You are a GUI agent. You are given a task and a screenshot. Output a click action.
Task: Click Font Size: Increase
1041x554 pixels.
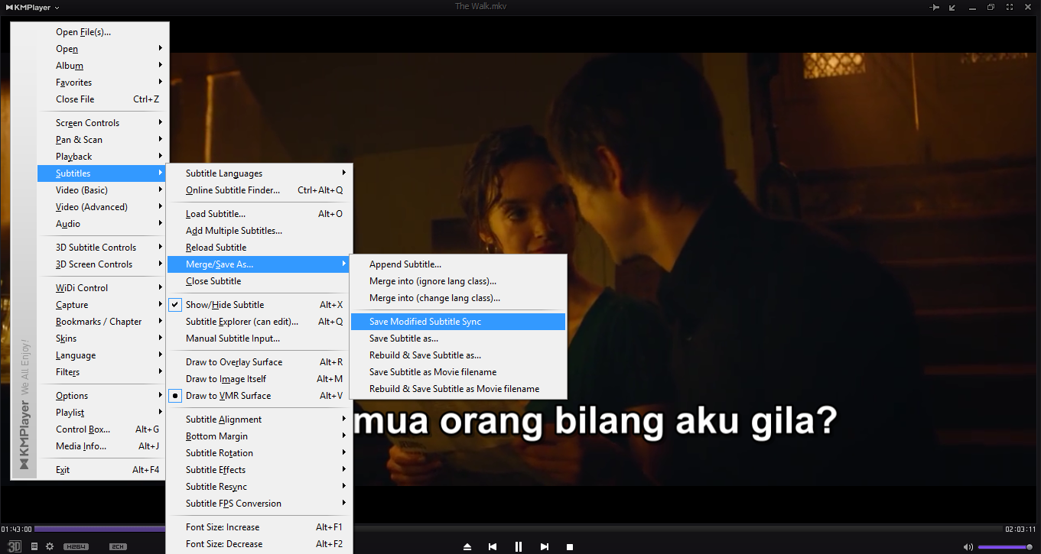click(x=259, y=527)
